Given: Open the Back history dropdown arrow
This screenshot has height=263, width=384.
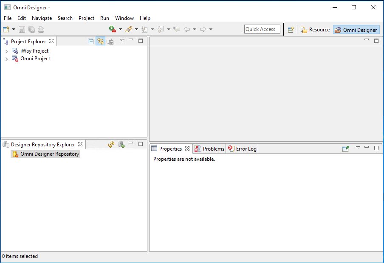Looking at the screenshot, I should (x=195, y=29).
